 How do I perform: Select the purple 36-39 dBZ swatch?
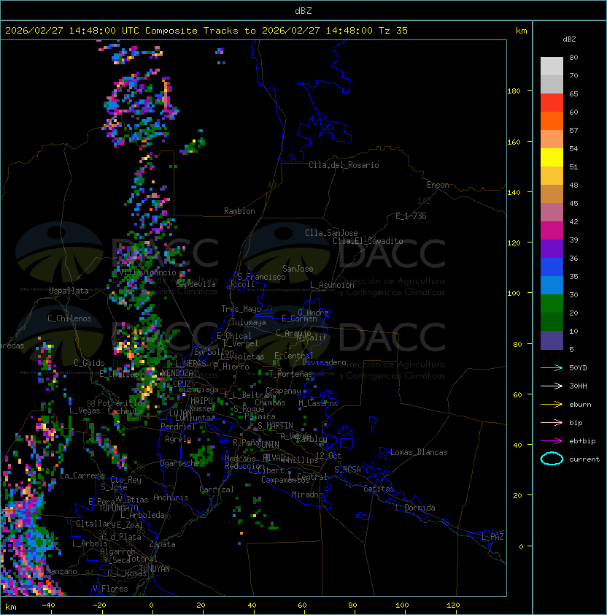tap(552, 248)
